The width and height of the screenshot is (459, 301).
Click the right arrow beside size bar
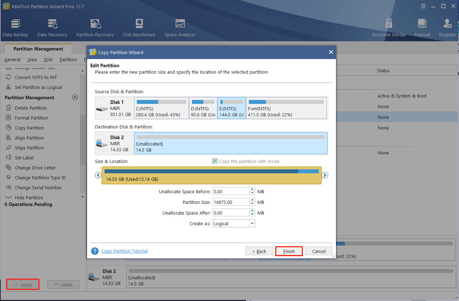pyautogui.click(x=325, y=175)
